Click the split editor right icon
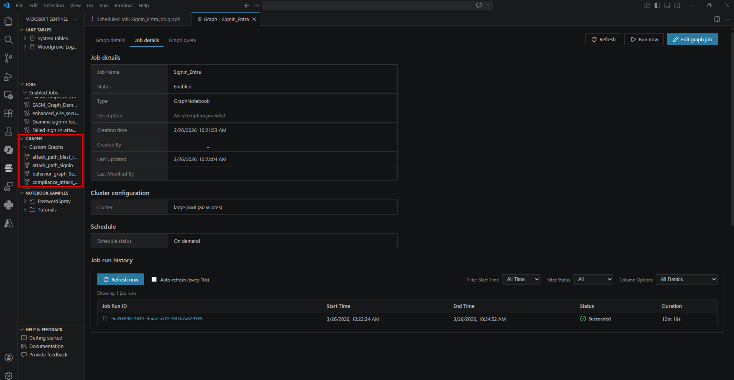This screenshot has width=734, height=380. click(x=717, y=19)
